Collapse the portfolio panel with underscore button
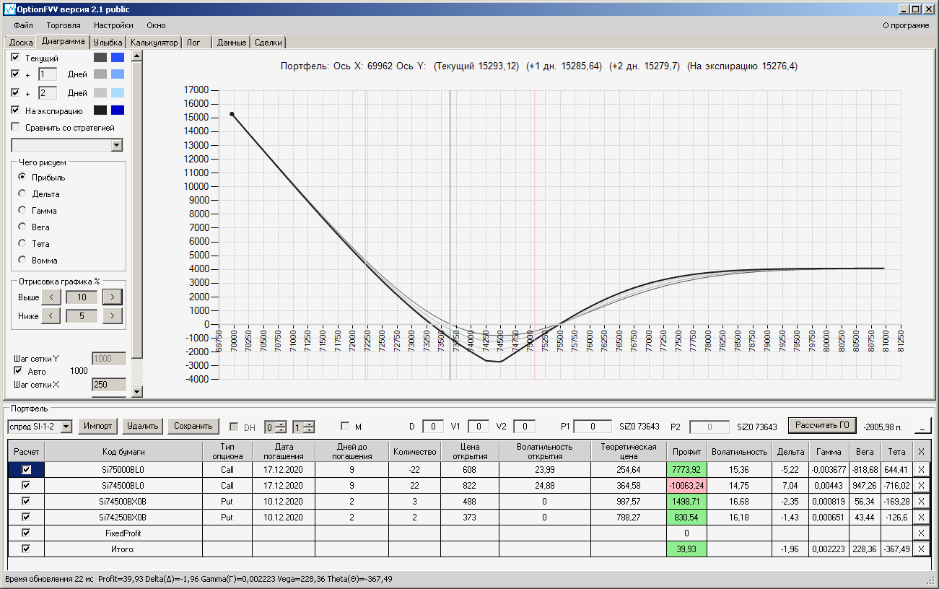939x589 pixels. click(922, 426)
